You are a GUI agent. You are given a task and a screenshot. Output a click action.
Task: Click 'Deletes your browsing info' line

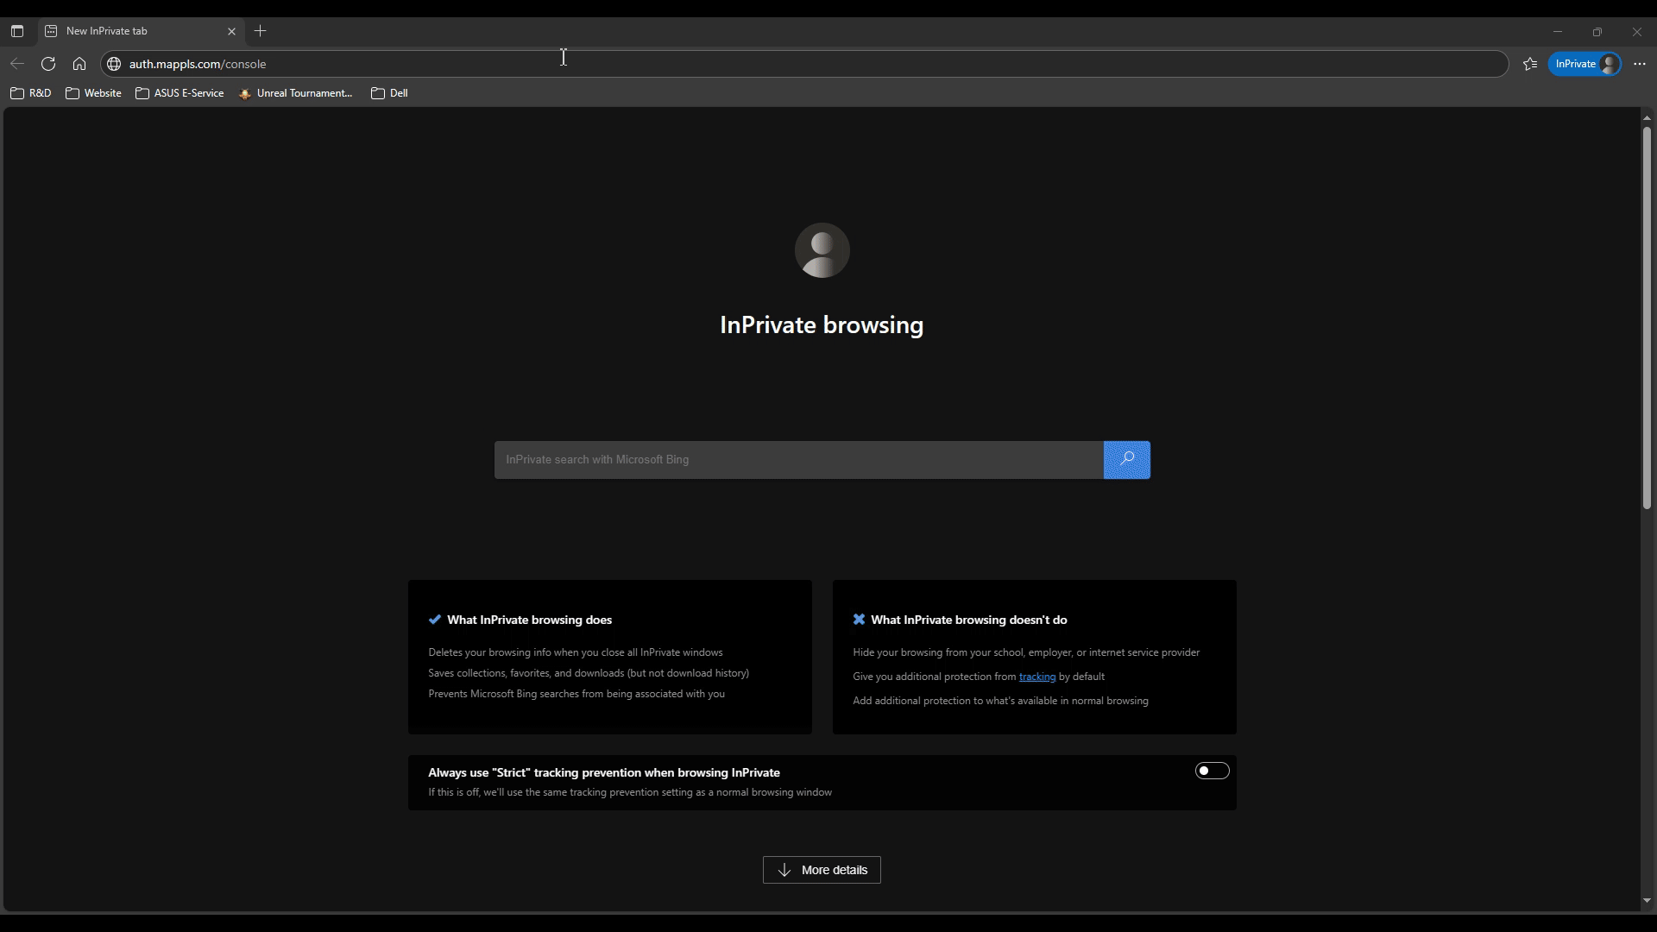(x=576, y=652)
